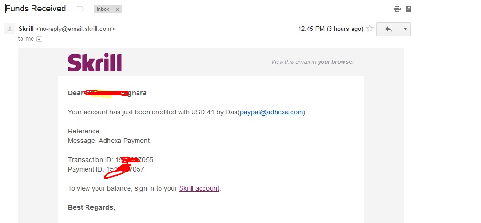Open the Skrill account link
This screenshot has width=481, height=223.
click(199, 188)
